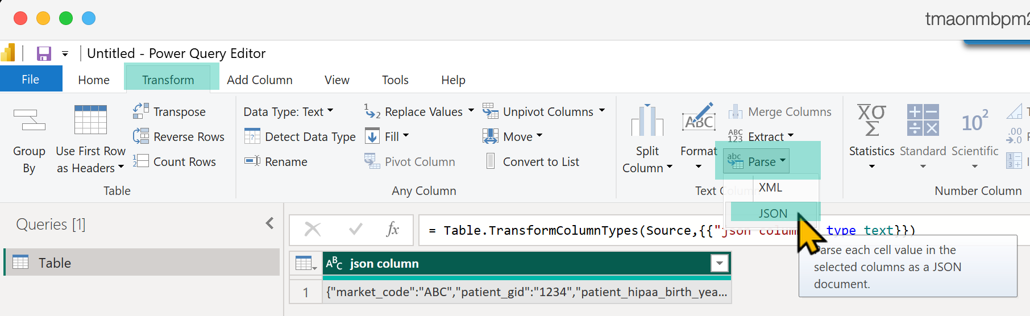Image resolution: width=1030 pixels, height=316 pixels.
Task: Click the blue window control button
Action: [x=89, y=18]
